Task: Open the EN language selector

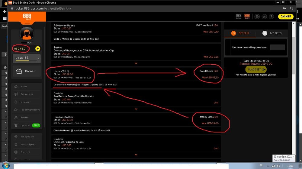Action: pos(264,17)
